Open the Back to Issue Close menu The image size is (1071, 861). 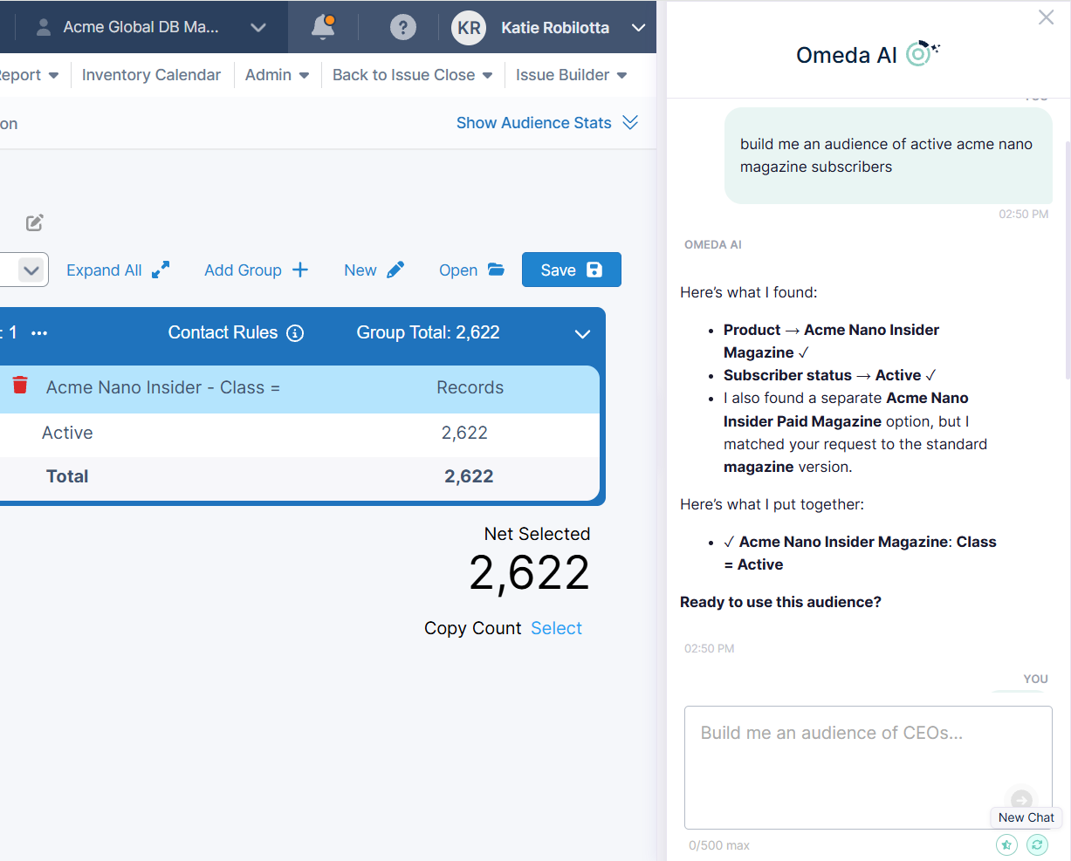pos(412,75)
